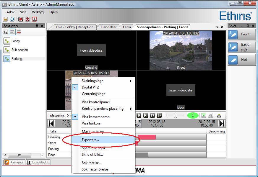The image size is (258, 177).
Task: Adjust the playback speed slider
Action: 176,115
